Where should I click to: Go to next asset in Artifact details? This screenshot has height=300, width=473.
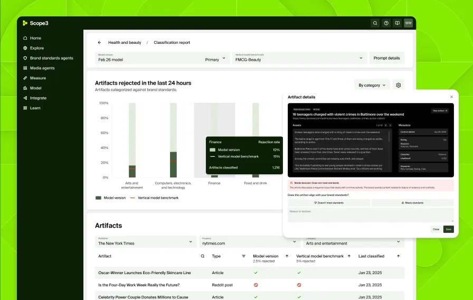click(390, 125)
